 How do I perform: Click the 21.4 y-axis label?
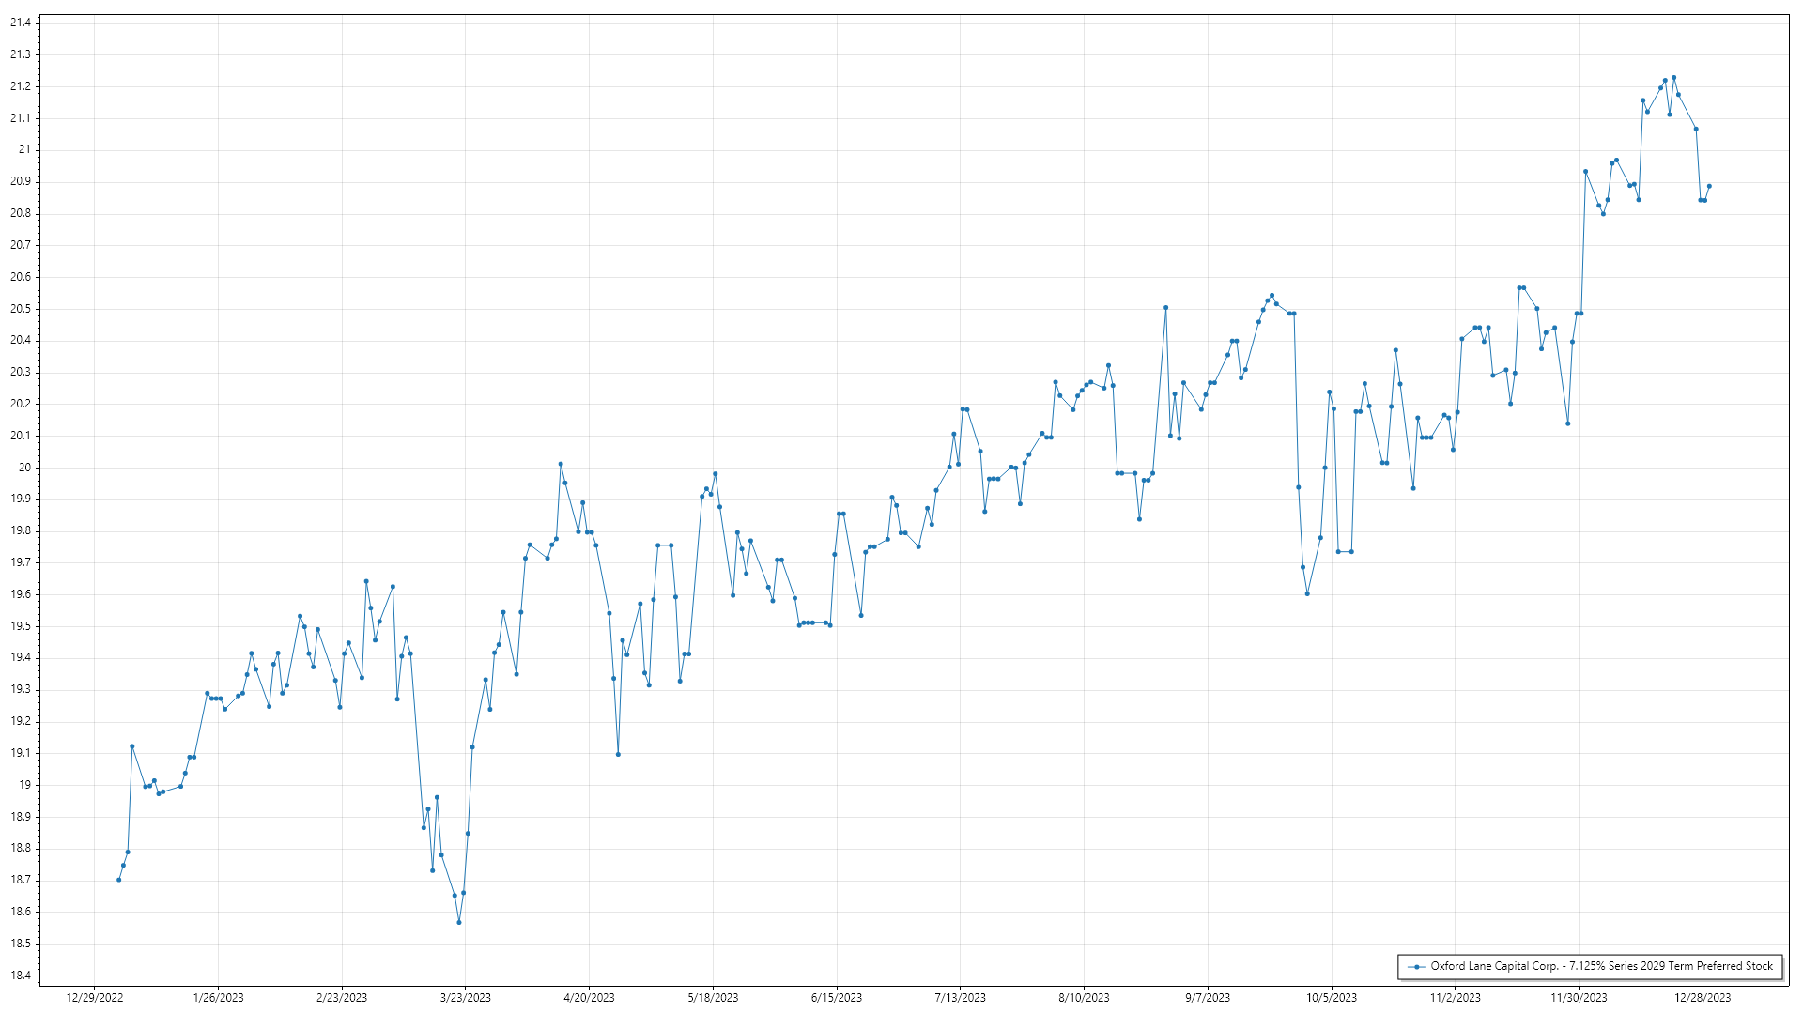tap(21, 23)
